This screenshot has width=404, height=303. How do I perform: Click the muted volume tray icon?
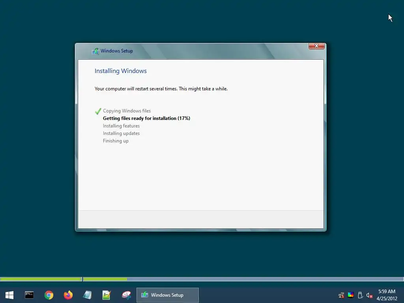tap(369, 295)
